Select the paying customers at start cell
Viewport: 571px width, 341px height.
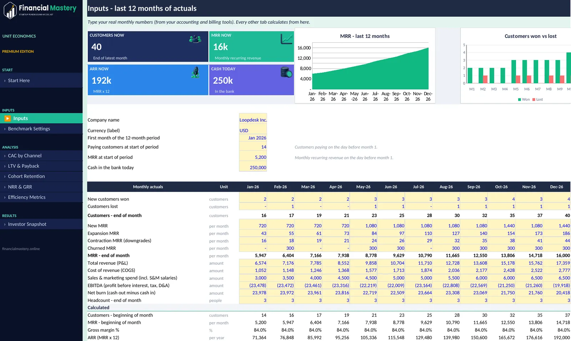pyautogui.click(x=253, y=147)
